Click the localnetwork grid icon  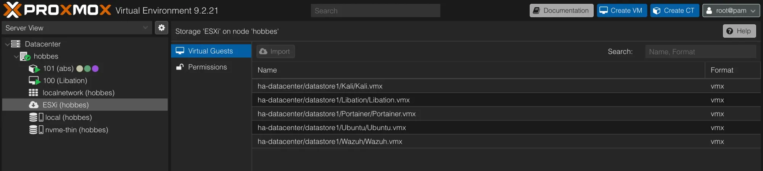click(x=34, y=93)
